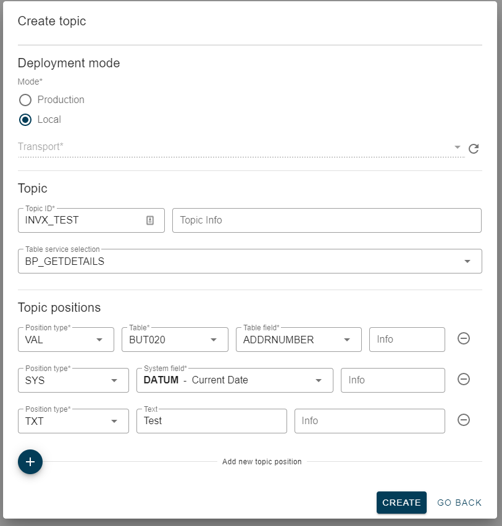Remove the TXT topic position row
This screenshot has height=526, width=502.
464,420
